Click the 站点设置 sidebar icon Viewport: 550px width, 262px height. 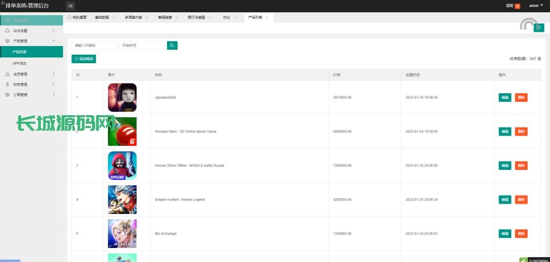click(8, 31)
